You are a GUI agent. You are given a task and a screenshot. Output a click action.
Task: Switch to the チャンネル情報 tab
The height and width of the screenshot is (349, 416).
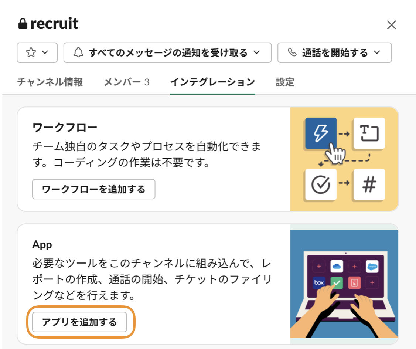pos(50,82)
